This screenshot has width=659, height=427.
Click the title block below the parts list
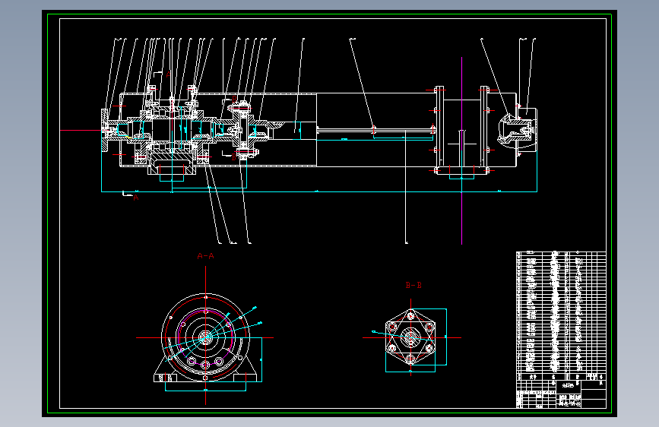(561, 394)
